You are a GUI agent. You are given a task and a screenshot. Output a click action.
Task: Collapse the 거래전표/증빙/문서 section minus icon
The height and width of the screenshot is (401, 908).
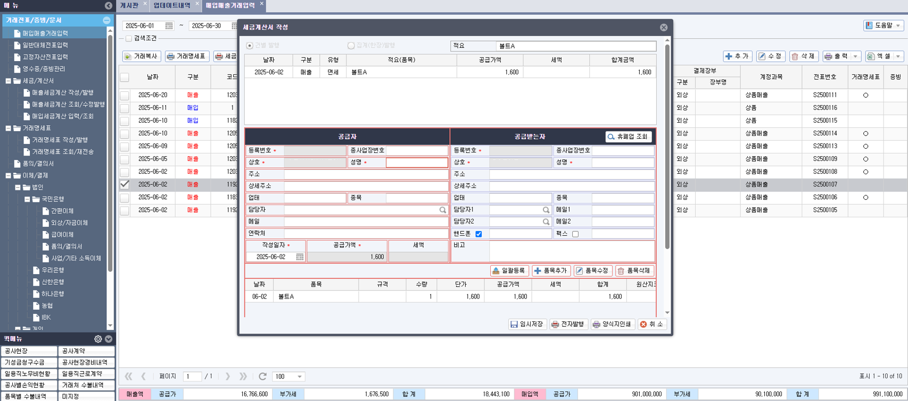coord(106,20)
